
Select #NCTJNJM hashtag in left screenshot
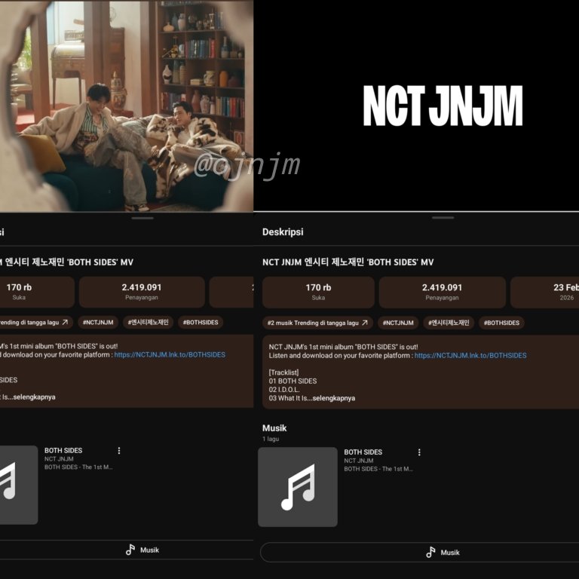pyautogui.click(x=98, y=323)
